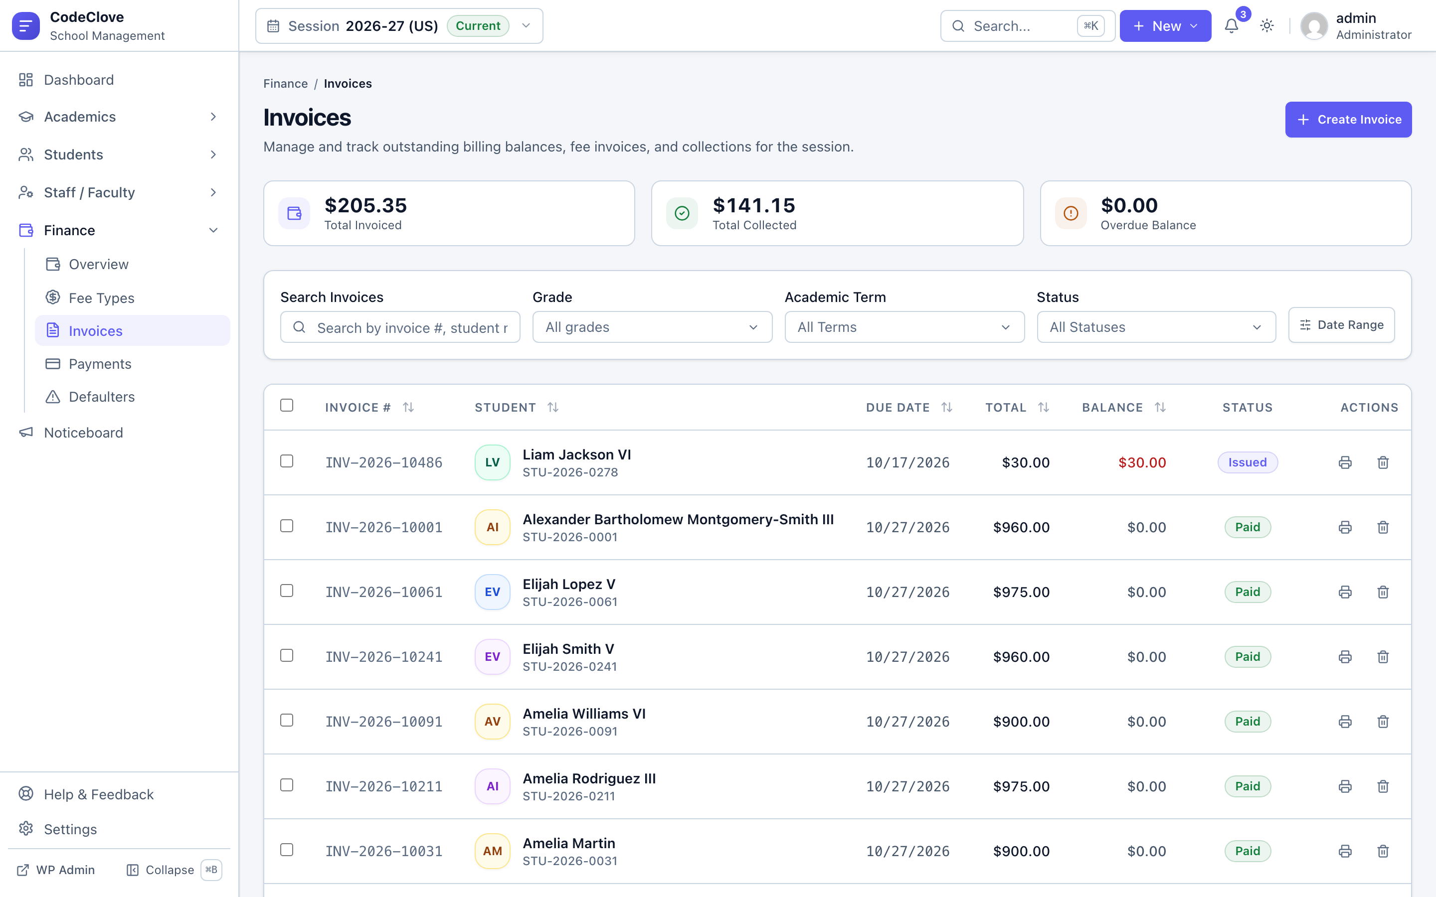Delete Amelia Martin's invoice
Image resolution: width=1436 pixels, height=897 pixels.
tap(1383, 850)
